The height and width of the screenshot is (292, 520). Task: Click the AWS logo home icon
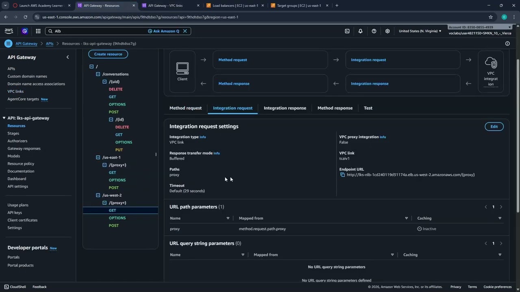coord(9,31)
